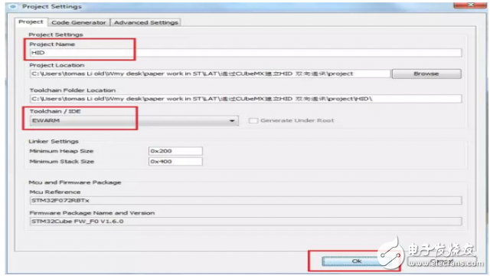This screenshot has height=276, width=490.
Task: Click the Project Settings window title icon
Action: (x=13, y=6)
